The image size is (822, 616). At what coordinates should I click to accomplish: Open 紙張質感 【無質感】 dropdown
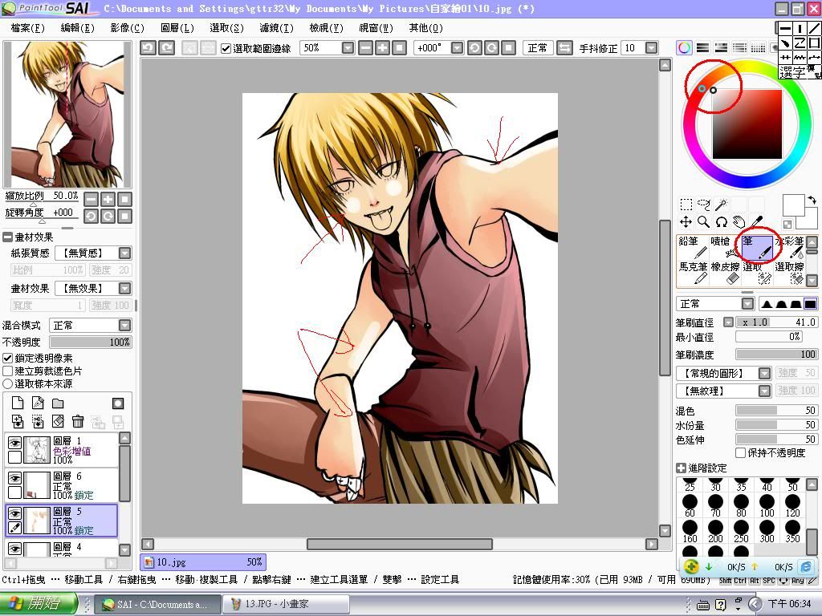(x=124, y=253)
